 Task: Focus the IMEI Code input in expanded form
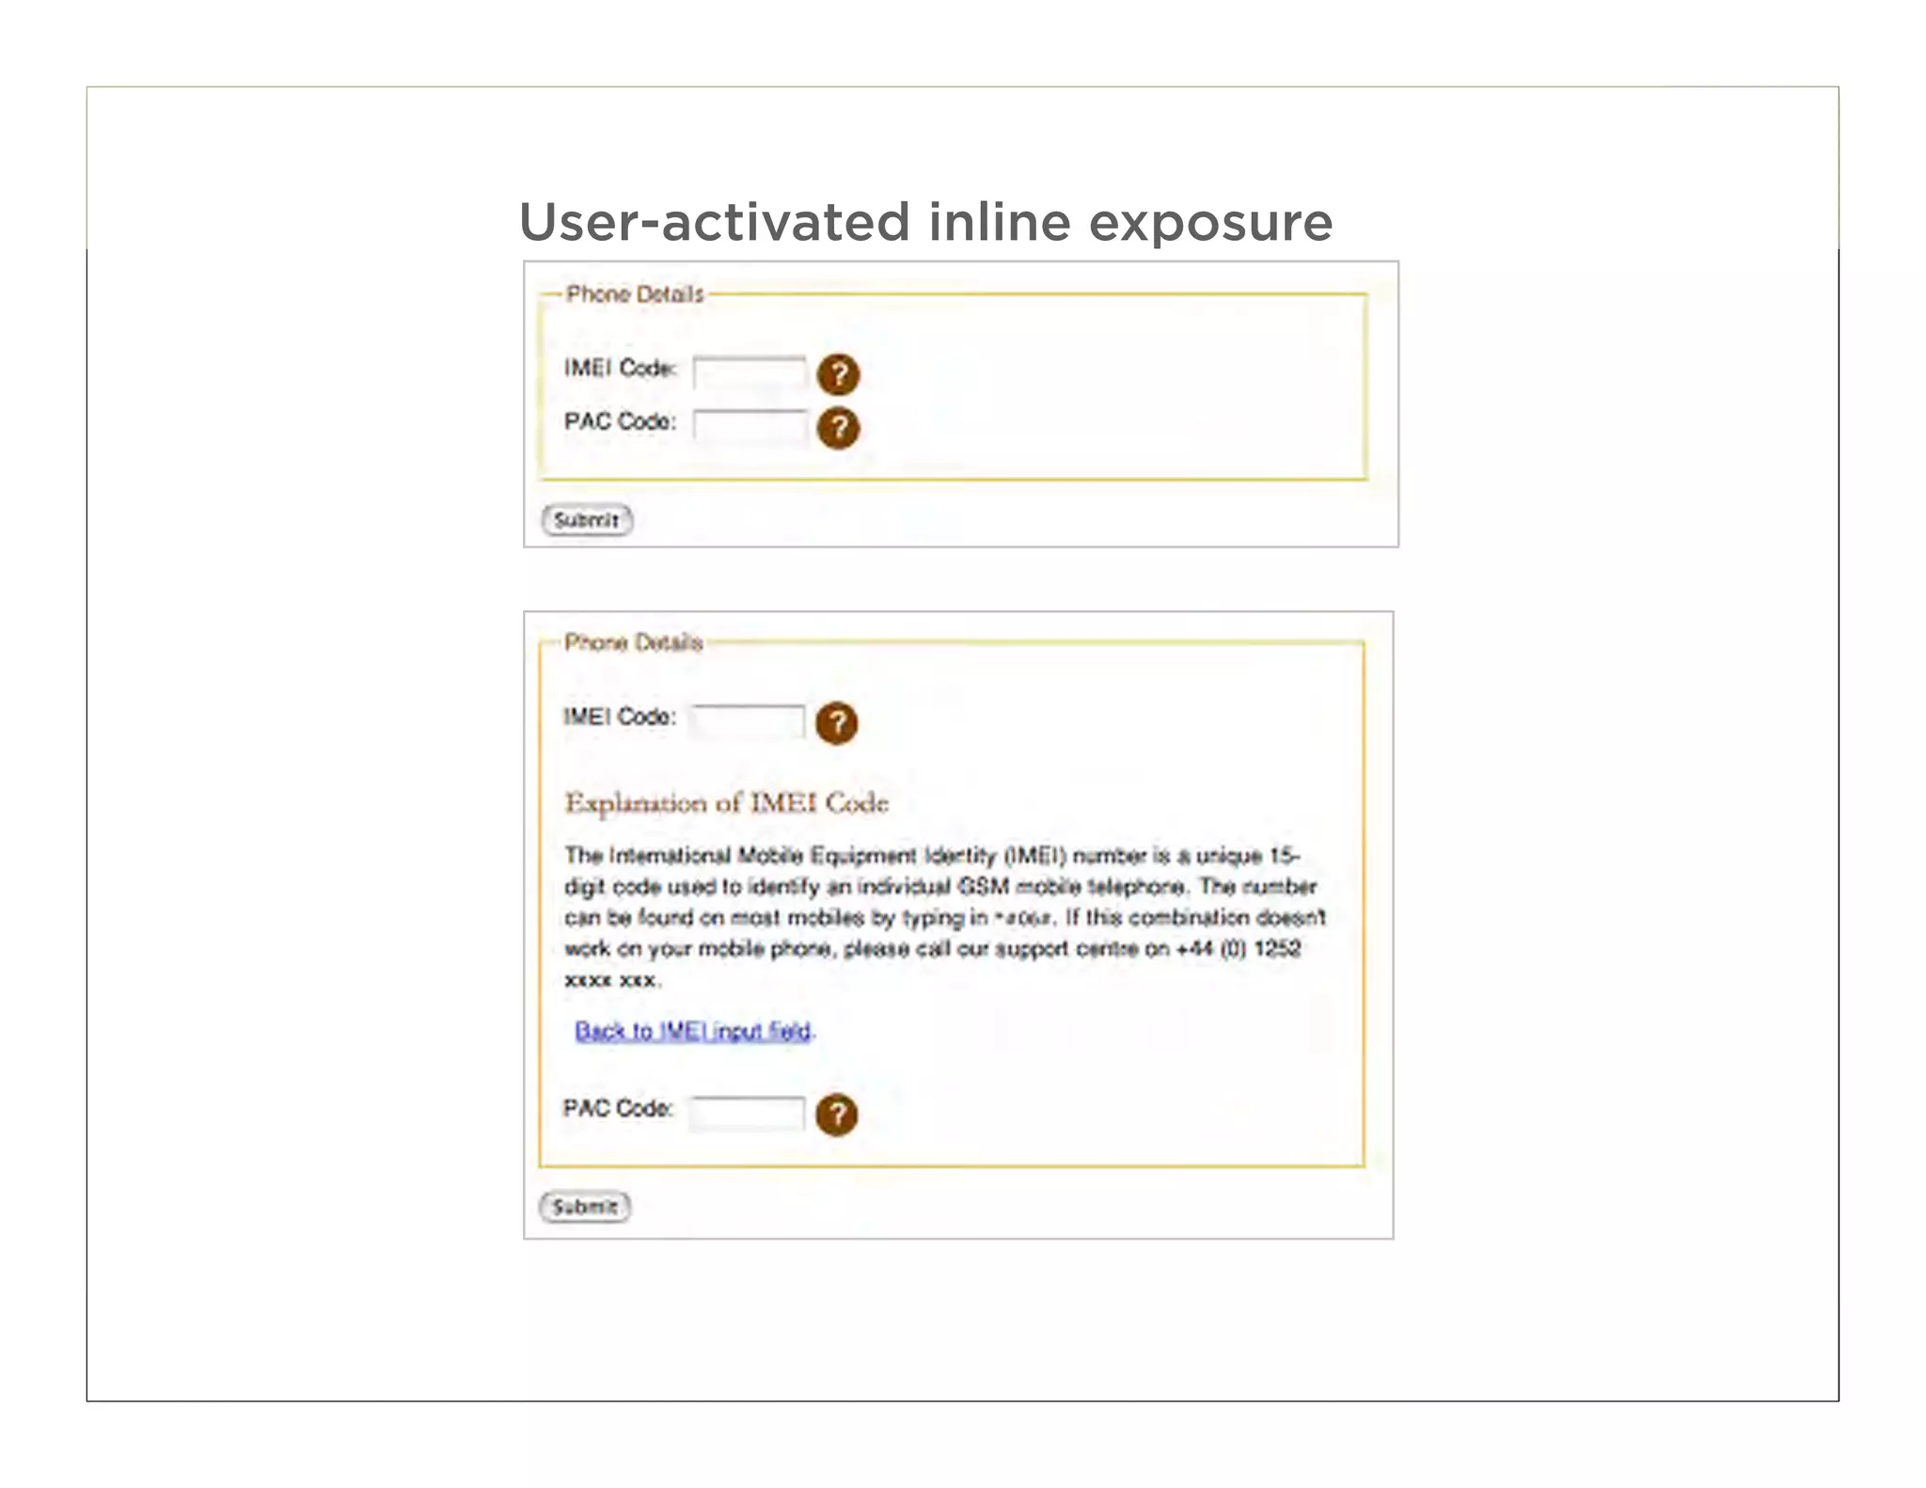pyautogui.click(x=748, y=721)
